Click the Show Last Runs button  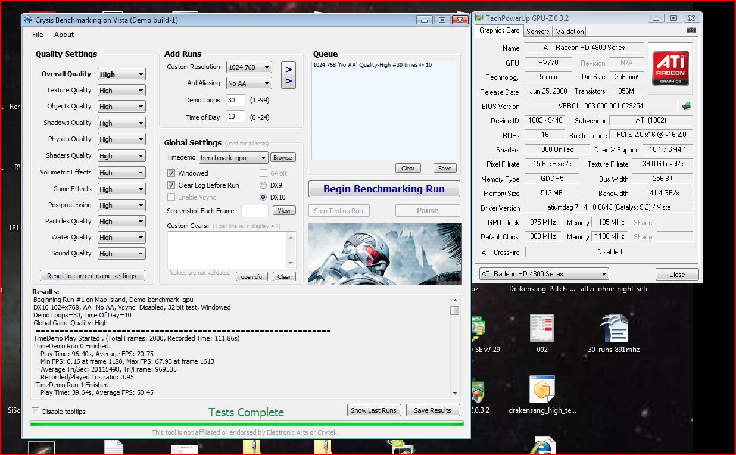coord(373,410)
